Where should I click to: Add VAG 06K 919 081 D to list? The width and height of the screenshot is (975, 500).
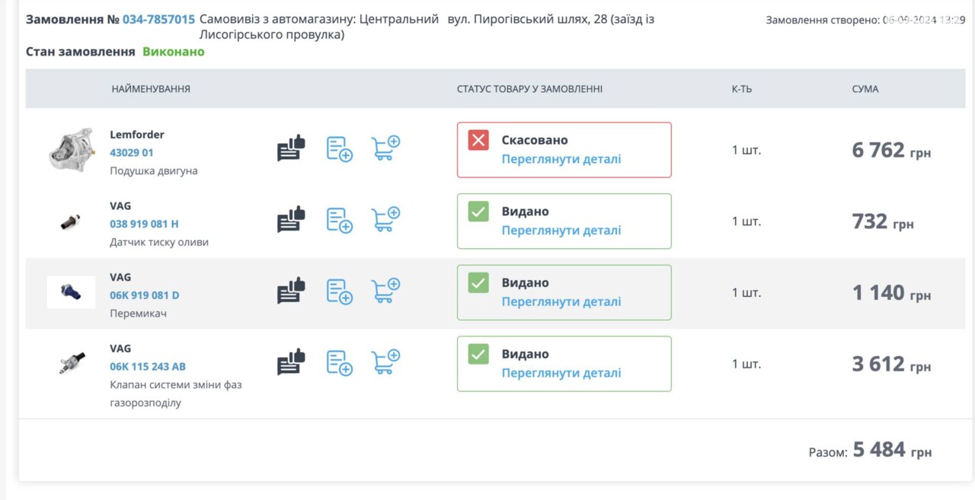pos(340,291)
